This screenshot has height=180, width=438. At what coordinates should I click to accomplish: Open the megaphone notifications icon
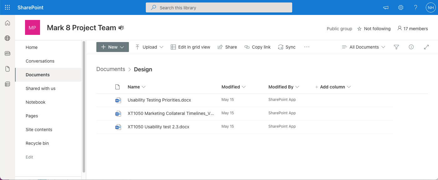[x=386, y=7]
